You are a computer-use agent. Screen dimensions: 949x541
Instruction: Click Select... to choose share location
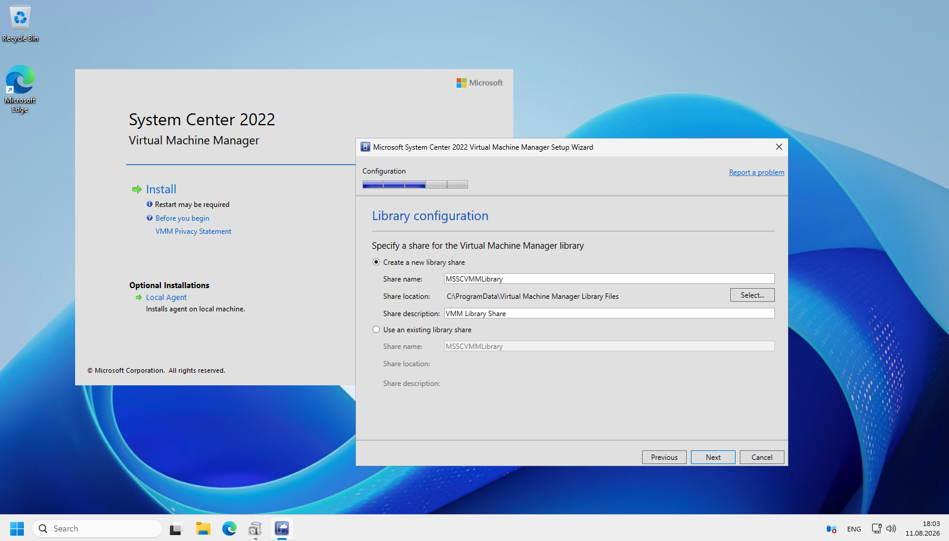[752, 295]
